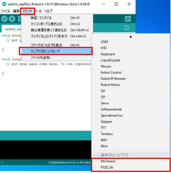Click the 'put your main code here' comment
This screenshot has height=173, width=171.
[49, 64]
